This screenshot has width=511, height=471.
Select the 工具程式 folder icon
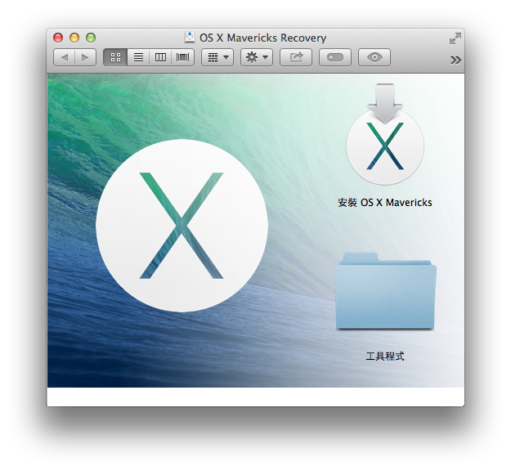(x=385, y=291)
